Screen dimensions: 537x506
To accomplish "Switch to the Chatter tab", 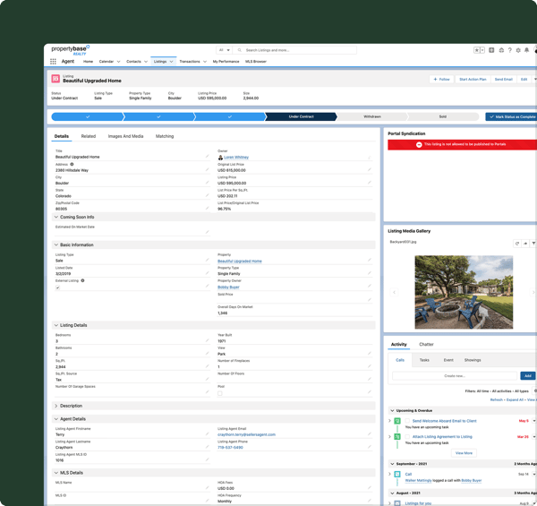I will click(x=426, y=344).
